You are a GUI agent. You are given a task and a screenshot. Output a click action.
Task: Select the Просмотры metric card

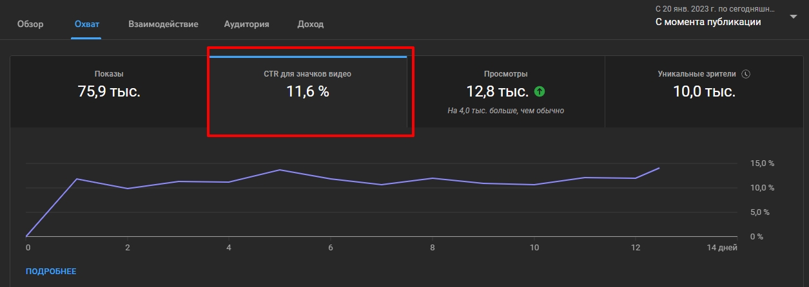point(506,91)
